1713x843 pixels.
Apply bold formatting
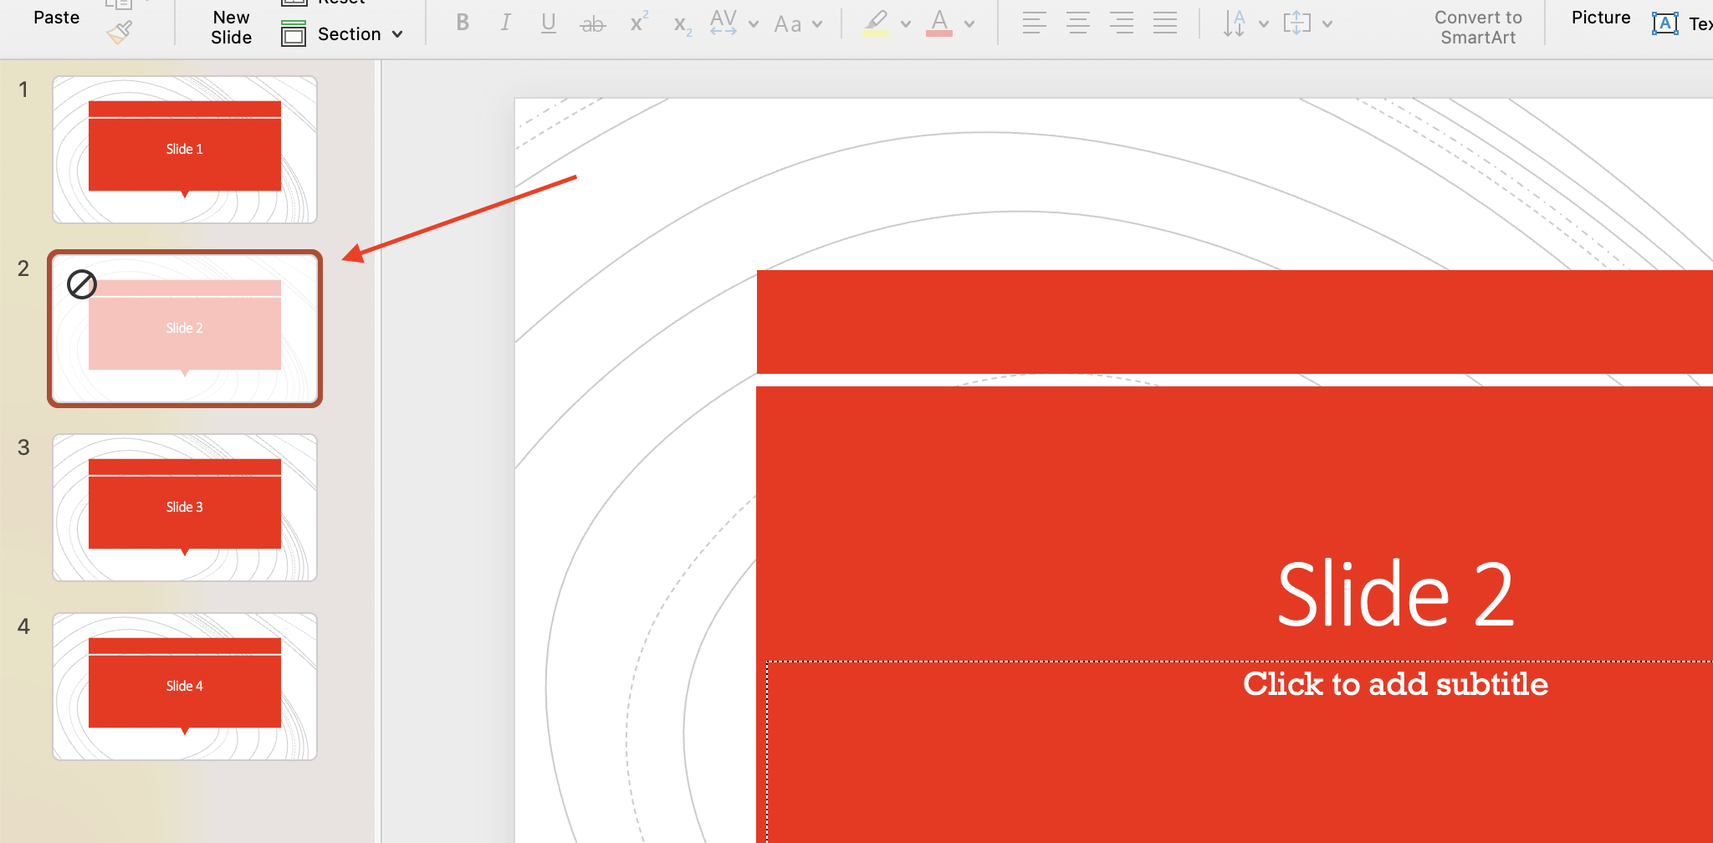point(462,23)
